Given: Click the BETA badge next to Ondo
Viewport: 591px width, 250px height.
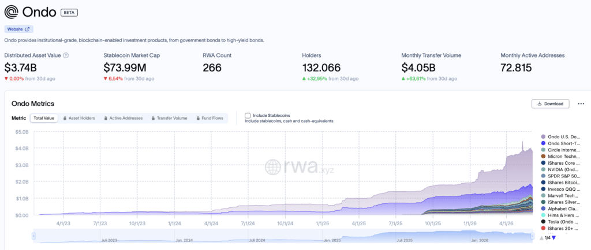Looking at the screenshot, I should click(69, 13).
